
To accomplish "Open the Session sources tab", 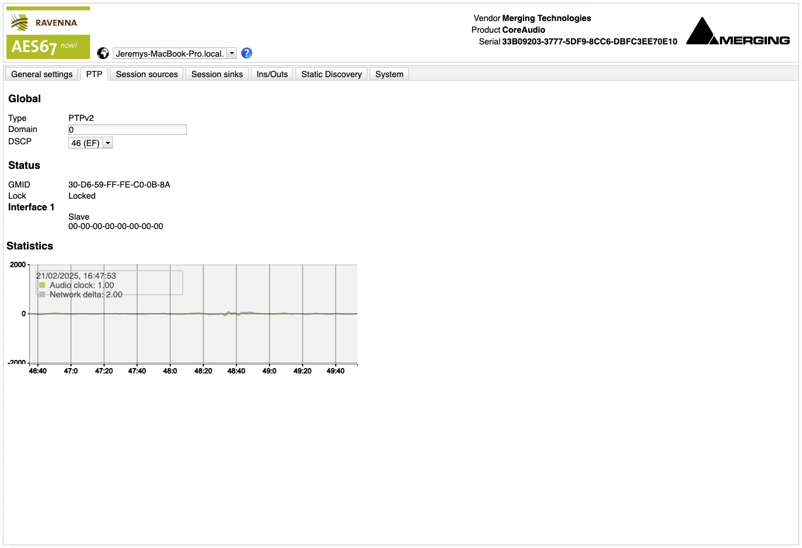I will [x=147, y=74].
